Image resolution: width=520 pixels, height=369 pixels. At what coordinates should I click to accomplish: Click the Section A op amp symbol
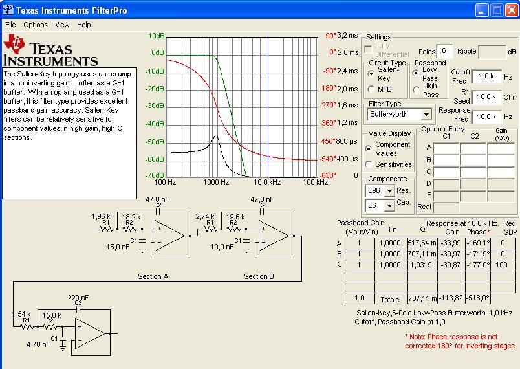[170, 236]
